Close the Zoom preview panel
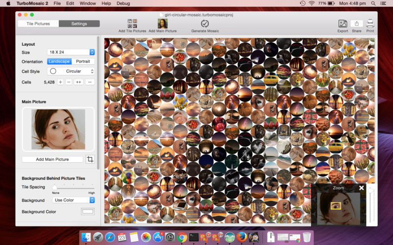 (x=361, y=188)
